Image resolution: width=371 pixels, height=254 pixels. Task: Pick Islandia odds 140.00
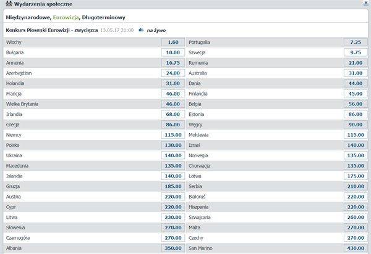pyautogui.click(x=173, y=176)
